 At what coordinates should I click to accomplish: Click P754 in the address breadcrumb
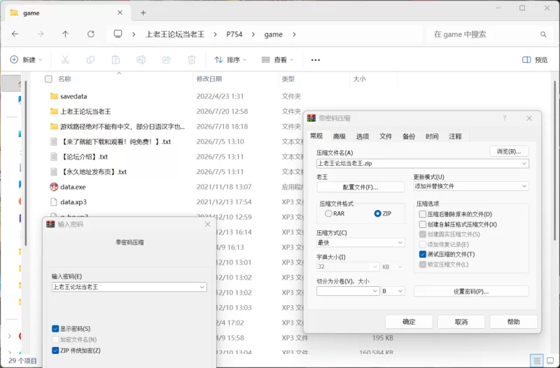pos(234,34)
